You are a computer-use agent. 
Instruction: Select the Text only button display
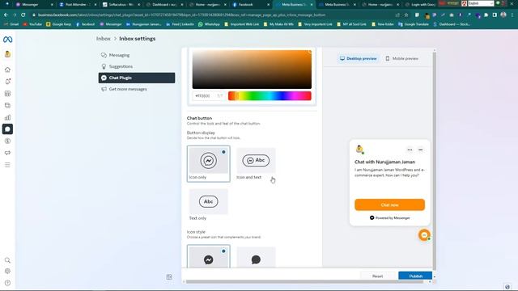tap(209, 205)
